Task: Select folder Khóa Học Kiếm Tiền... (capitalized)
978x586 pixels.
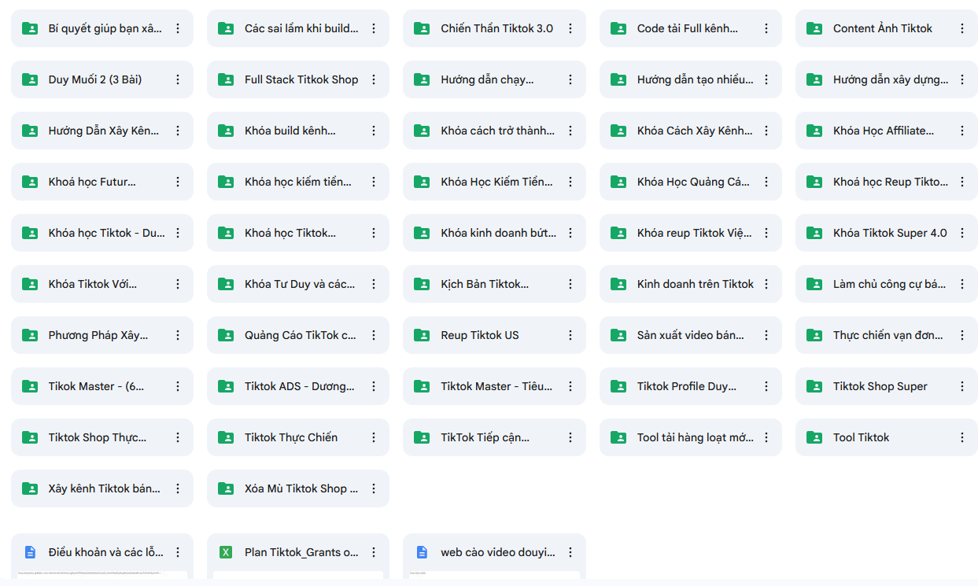Action: pyautogui.click(x=494, y=182)
